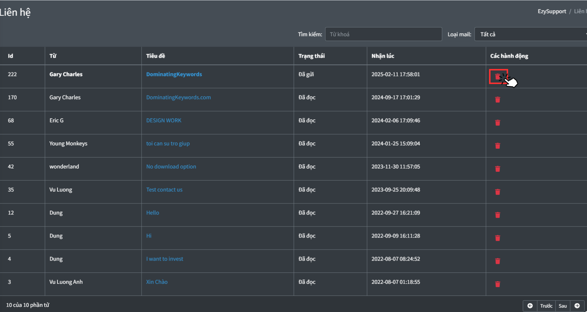Image resolution: width=587 pixels, height=312 pixels.
Task: Open the DESIGN WORK message
Action: tap(164, 120)
